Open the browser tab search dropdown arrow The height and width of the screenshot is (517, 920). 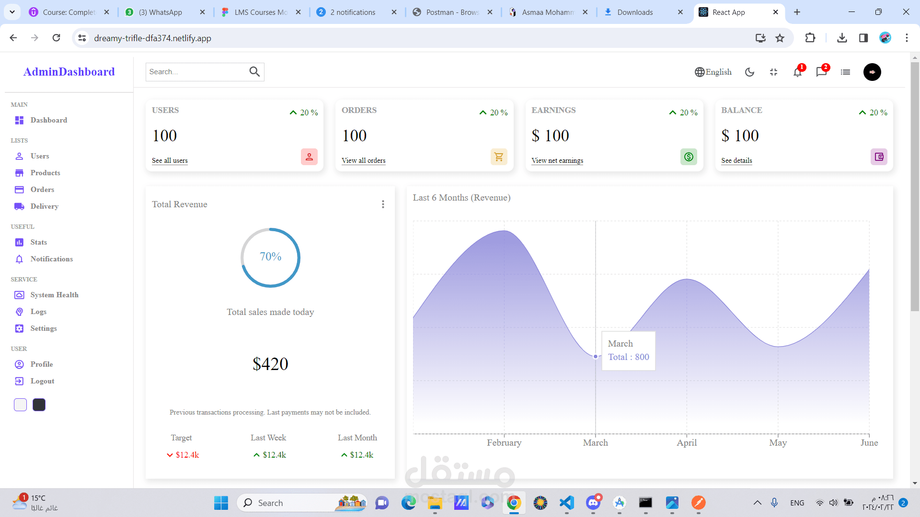pyautogui.click(x=12, y=12)
